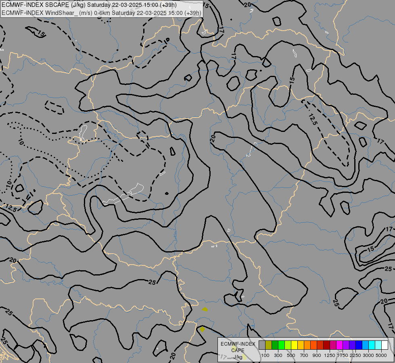Click the 1250 legend scale value
This screenshot has height=363, width=395.
[330, 355]
